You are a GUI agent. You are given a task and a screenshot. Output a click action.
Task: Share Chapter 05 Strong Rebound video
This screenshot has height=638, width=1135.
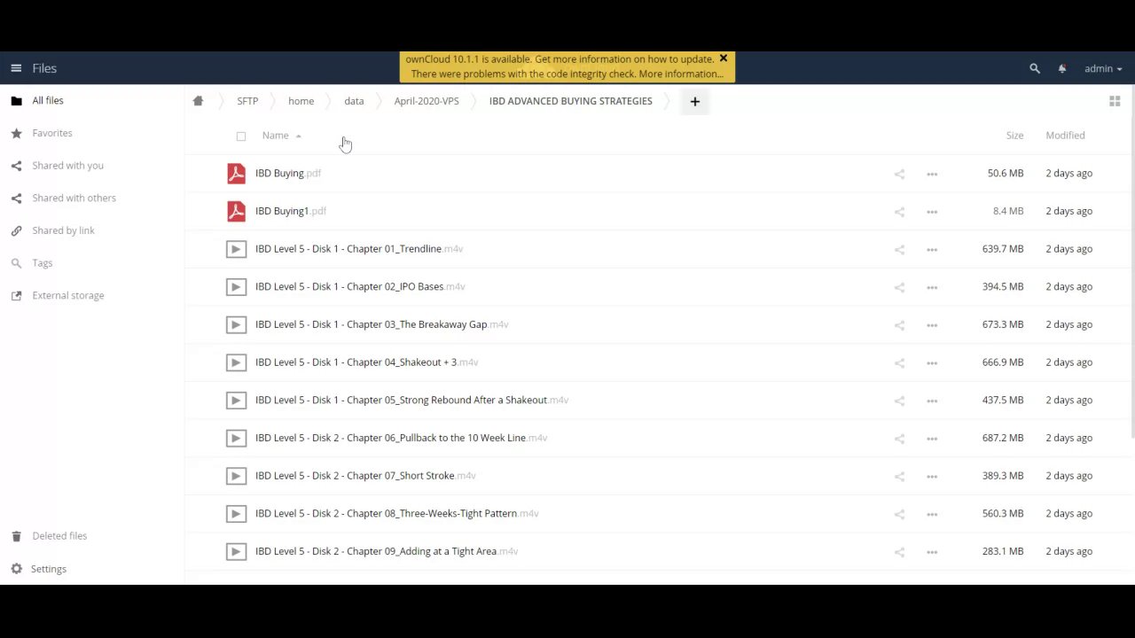899,401
